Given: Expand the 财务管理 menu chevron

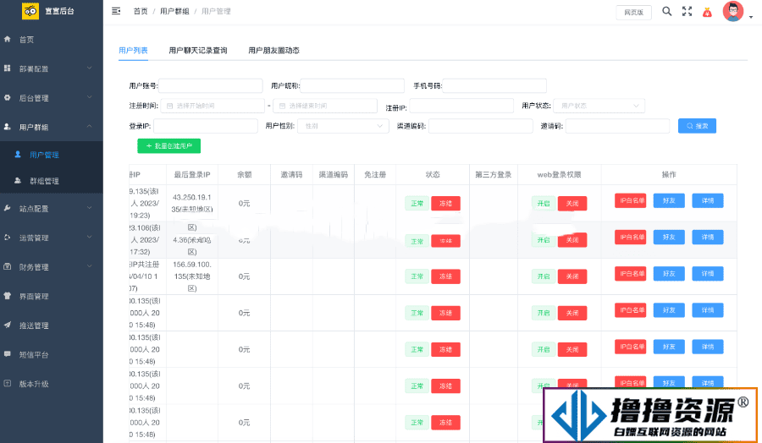Looking at the screenshot, I should pos(90,266).
